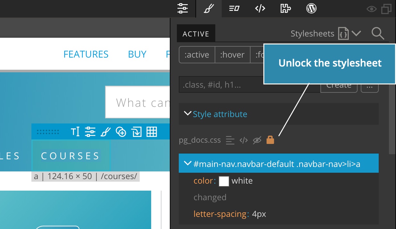This screenshot has width=396, height=229.
Task: Open the white color swatch
Action: 224,181
